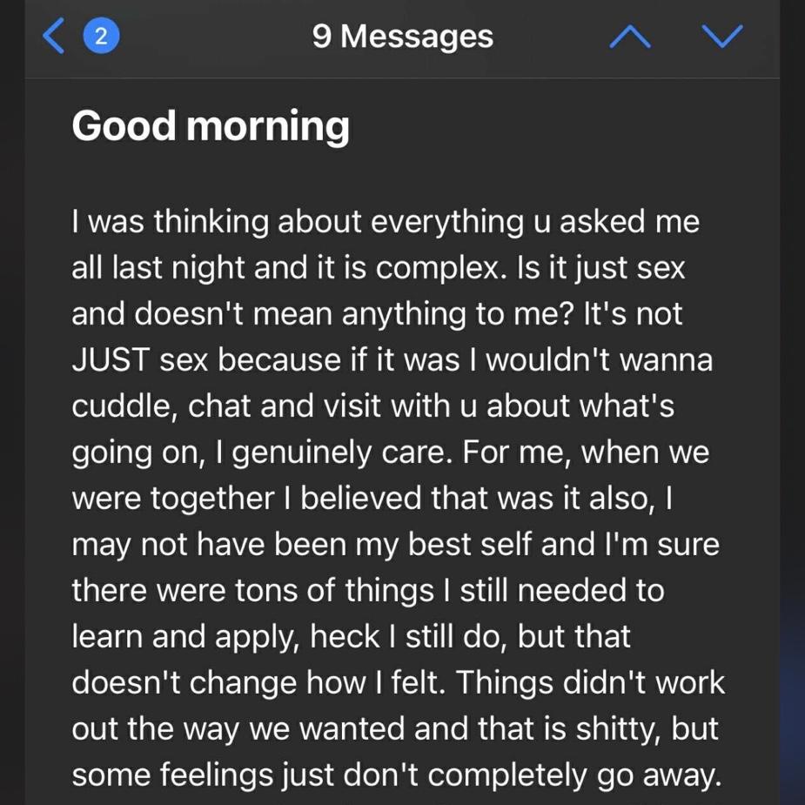Tap the back chevron arrow
805x805 pixels.
(x=54, y=37)
